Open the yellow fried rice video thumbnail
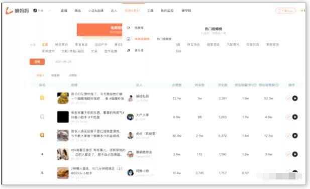The height and width of the screenshot is (189, 310). tap(63, 98)
